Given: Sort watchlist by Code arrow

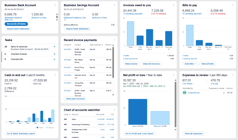Looking at the screenshot, I should [70, 114].
